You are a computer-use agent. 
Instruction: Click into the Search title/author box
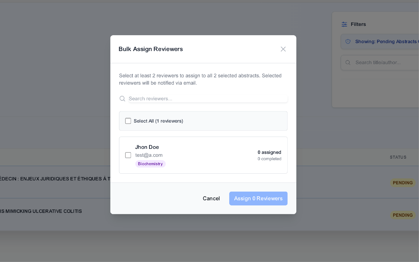tap(385, 62)
